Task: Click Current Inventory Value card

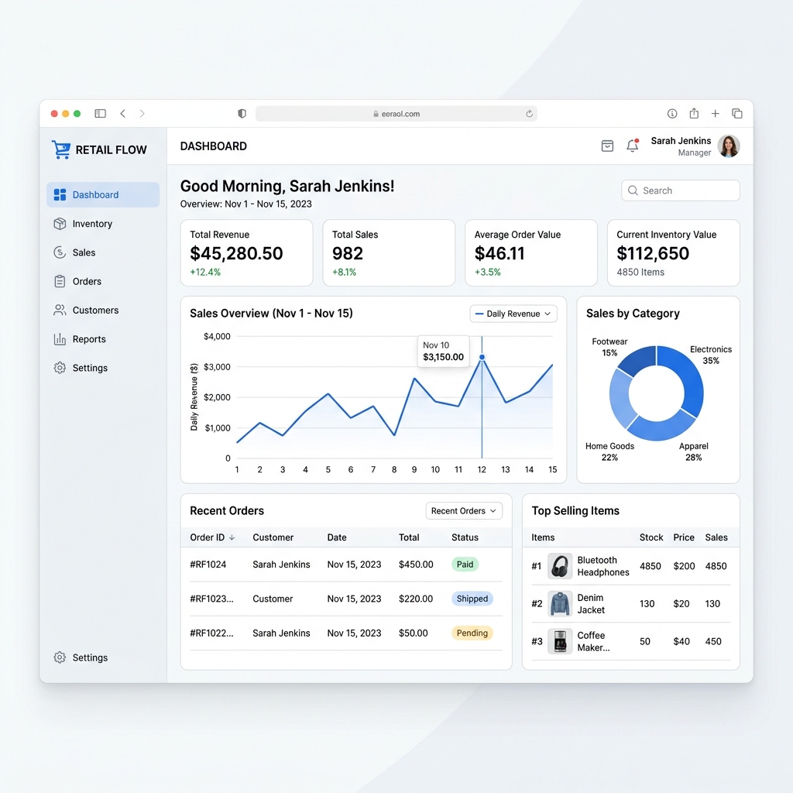Action: tap(674, 253)
